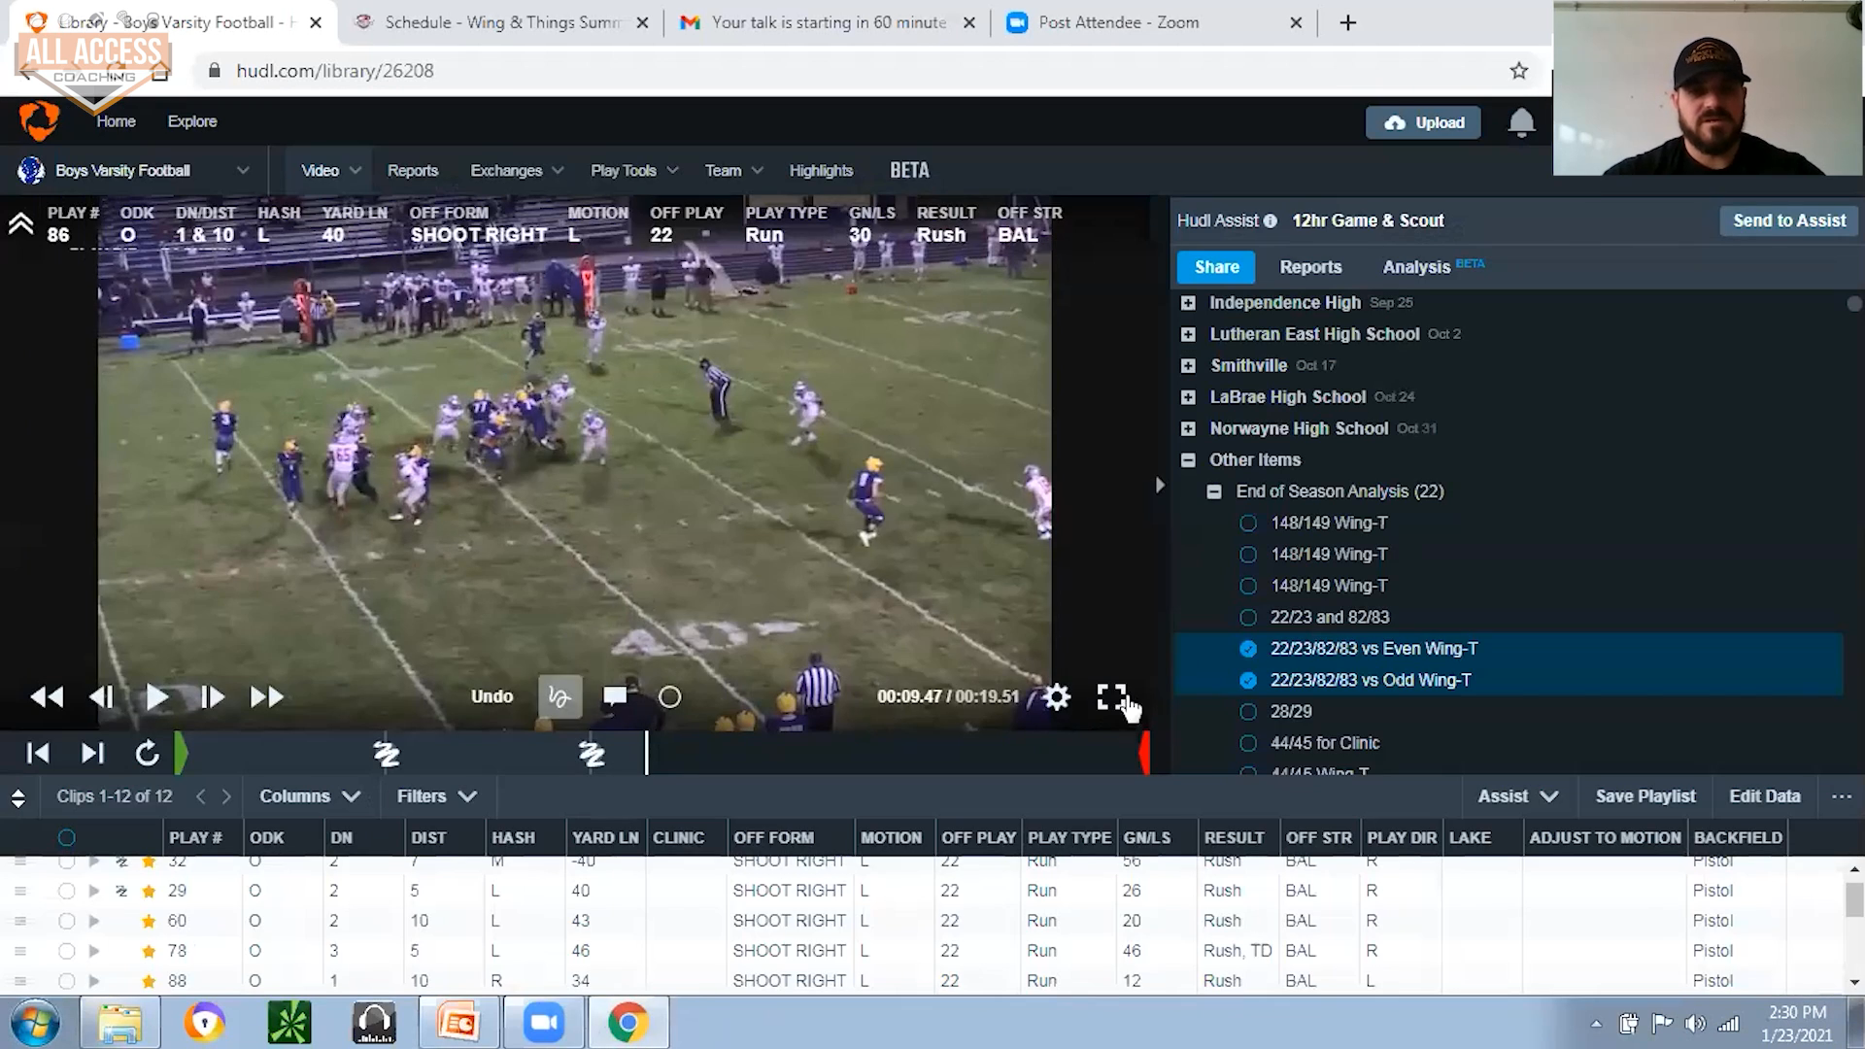Select the freehand drawing tool
This screenshot has height=1049, width=1865.
coord(559,696)
